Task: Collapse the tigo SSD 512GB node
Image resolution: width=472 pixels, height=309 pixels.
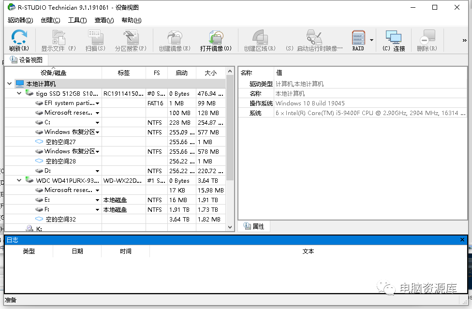Action: tap(19, 93)
